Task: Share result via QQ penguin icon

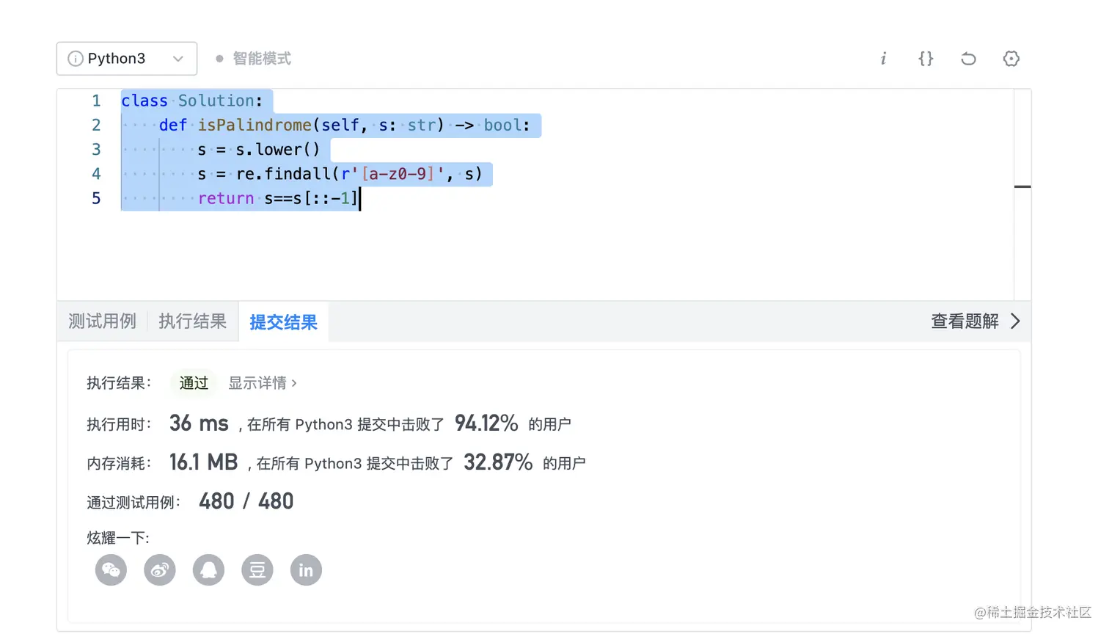Action: click(x=208, y=570)
